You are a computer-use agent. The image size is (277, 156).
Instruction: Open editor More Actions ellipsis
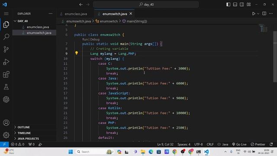pyautogui.click(x=271, y=13)
